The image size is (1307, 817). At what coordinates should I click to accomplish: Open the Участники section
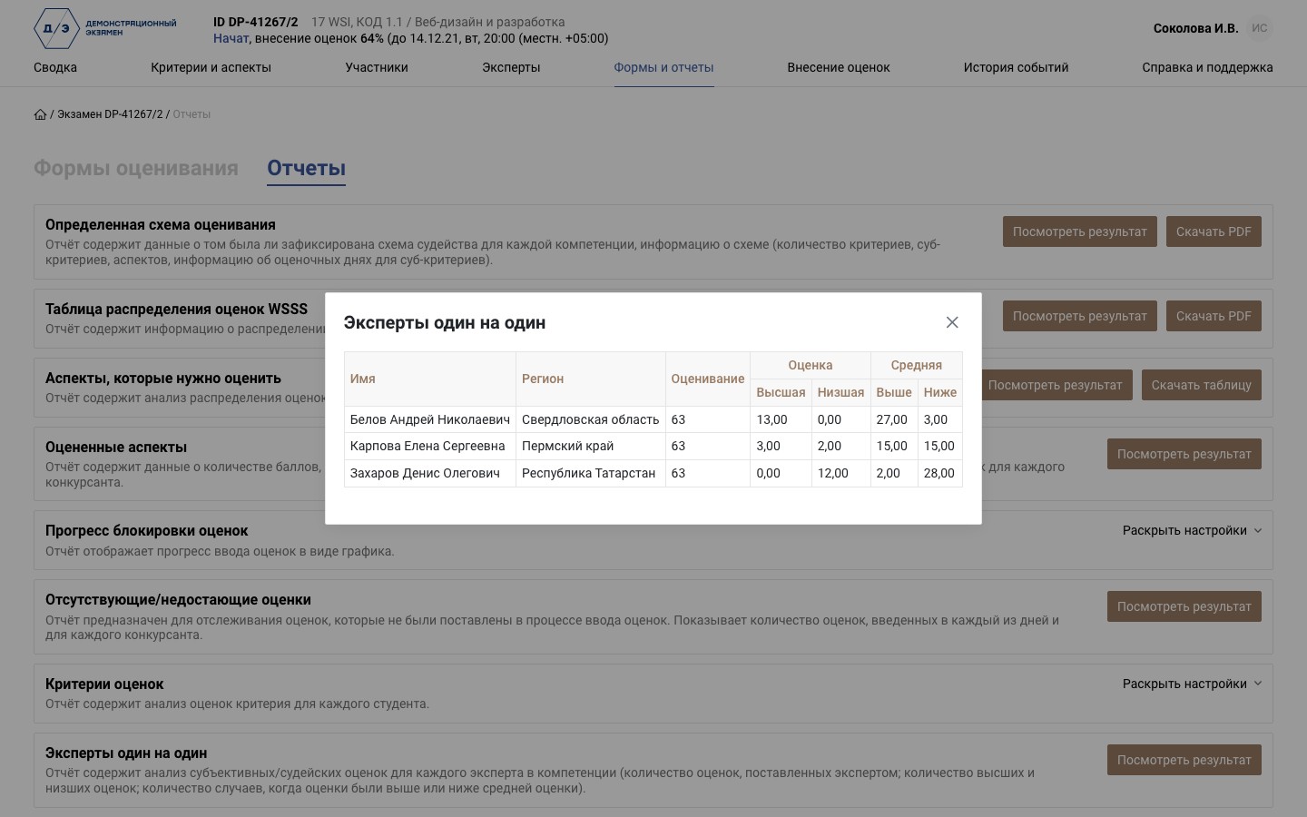pos(377,67)
